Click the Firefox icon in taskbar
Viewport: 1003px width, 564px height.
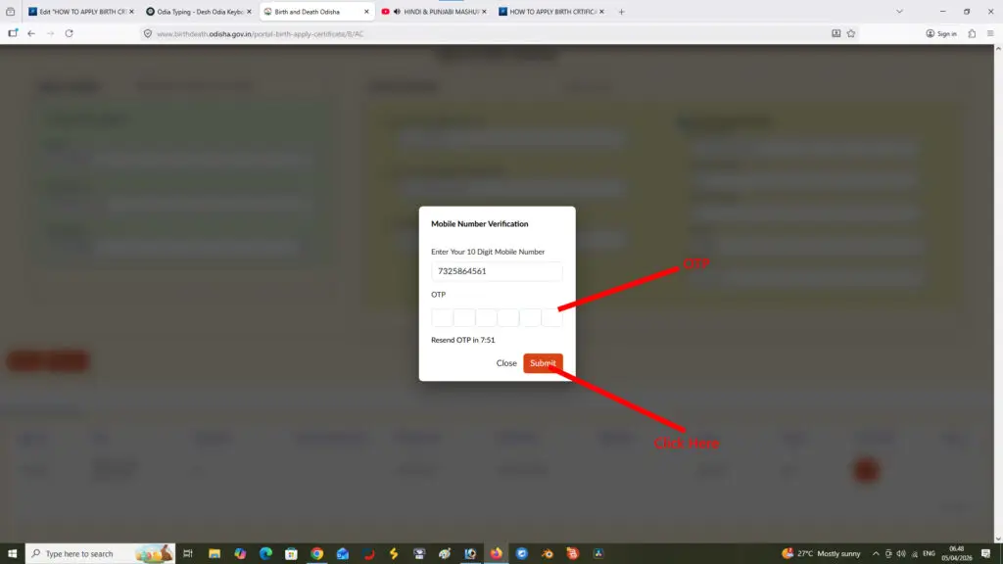click(x=496, y=553)
